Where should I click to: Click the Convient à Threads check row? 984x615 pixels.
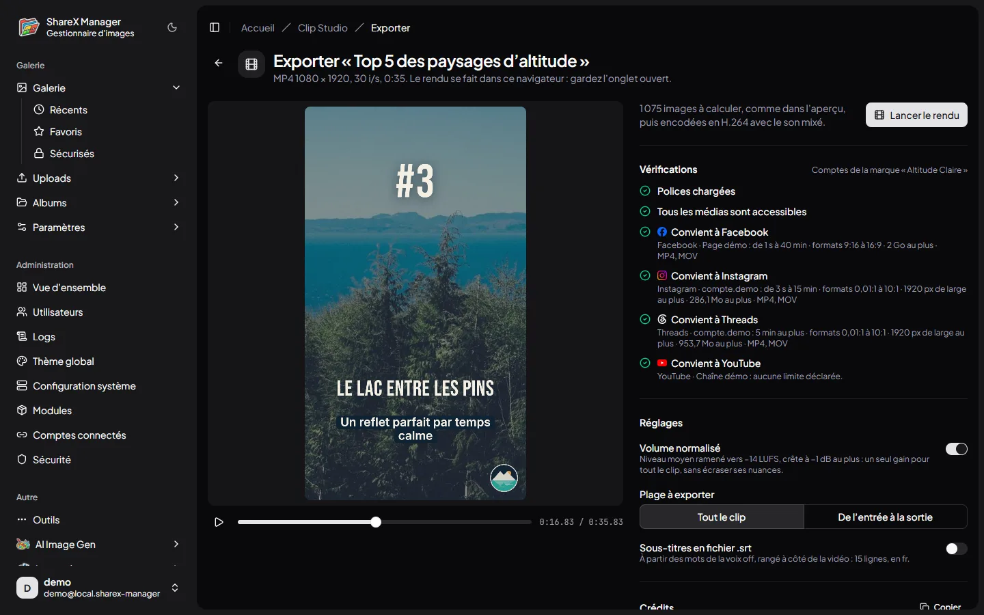tap(804, 331)
